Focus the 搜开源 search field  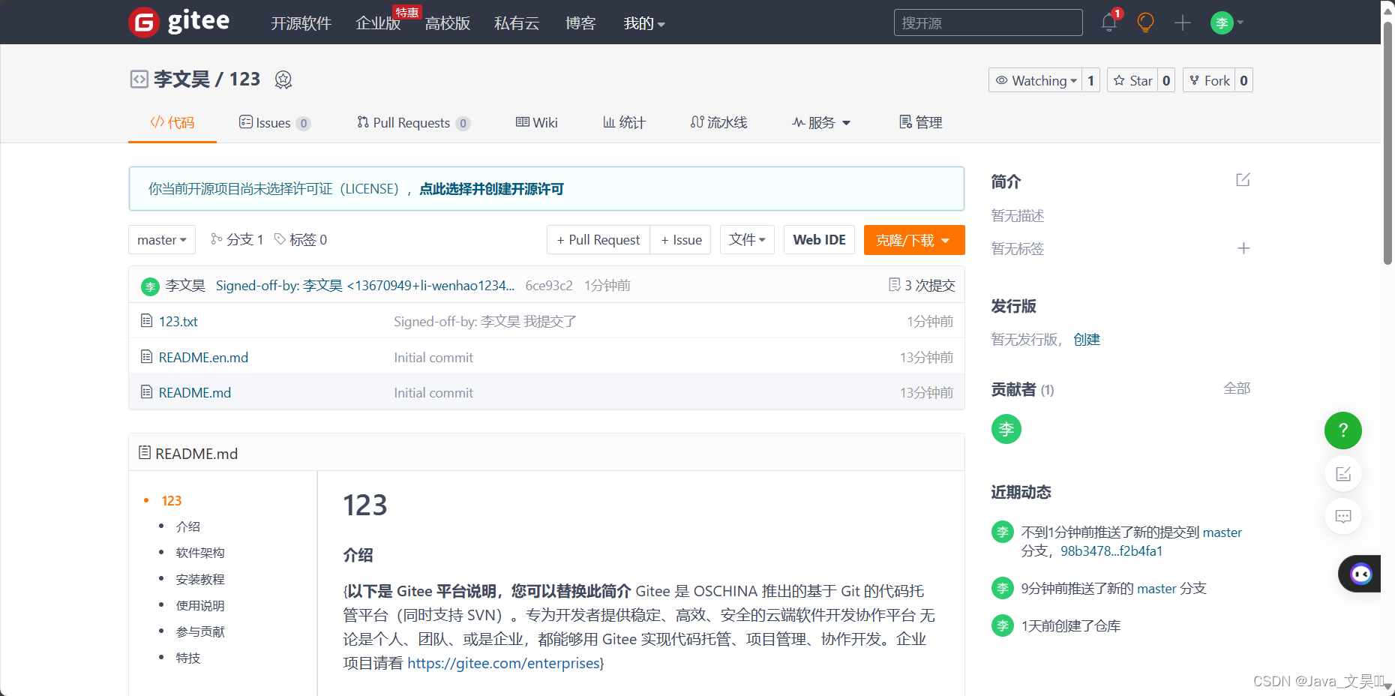coord(988,22)
